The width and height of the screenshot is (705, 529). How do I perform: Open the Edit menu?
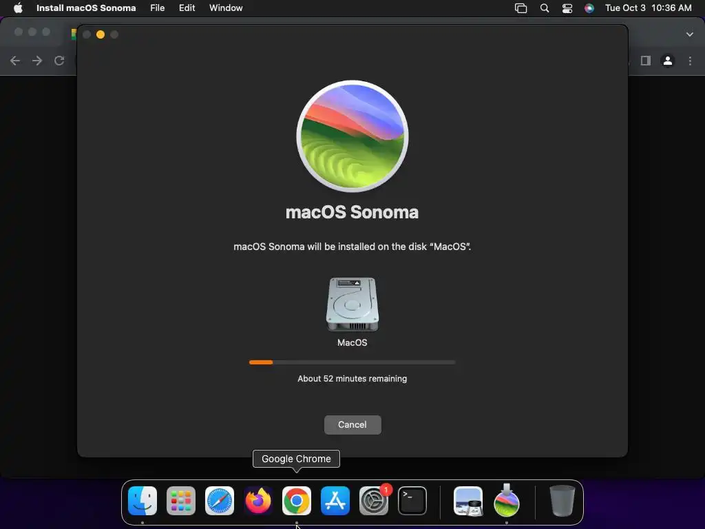[187, 8]
